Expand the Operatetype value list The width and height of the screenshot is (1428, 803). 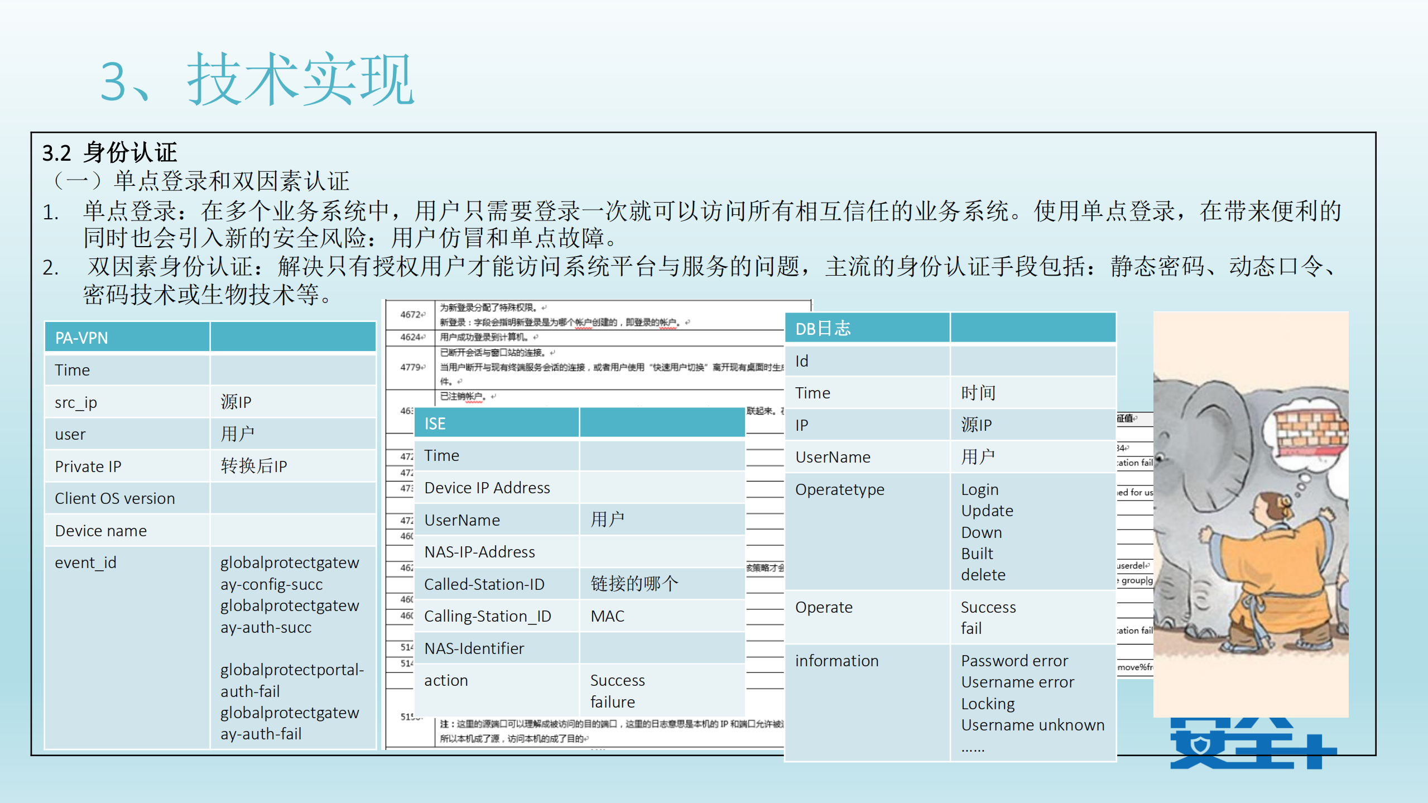987,531
